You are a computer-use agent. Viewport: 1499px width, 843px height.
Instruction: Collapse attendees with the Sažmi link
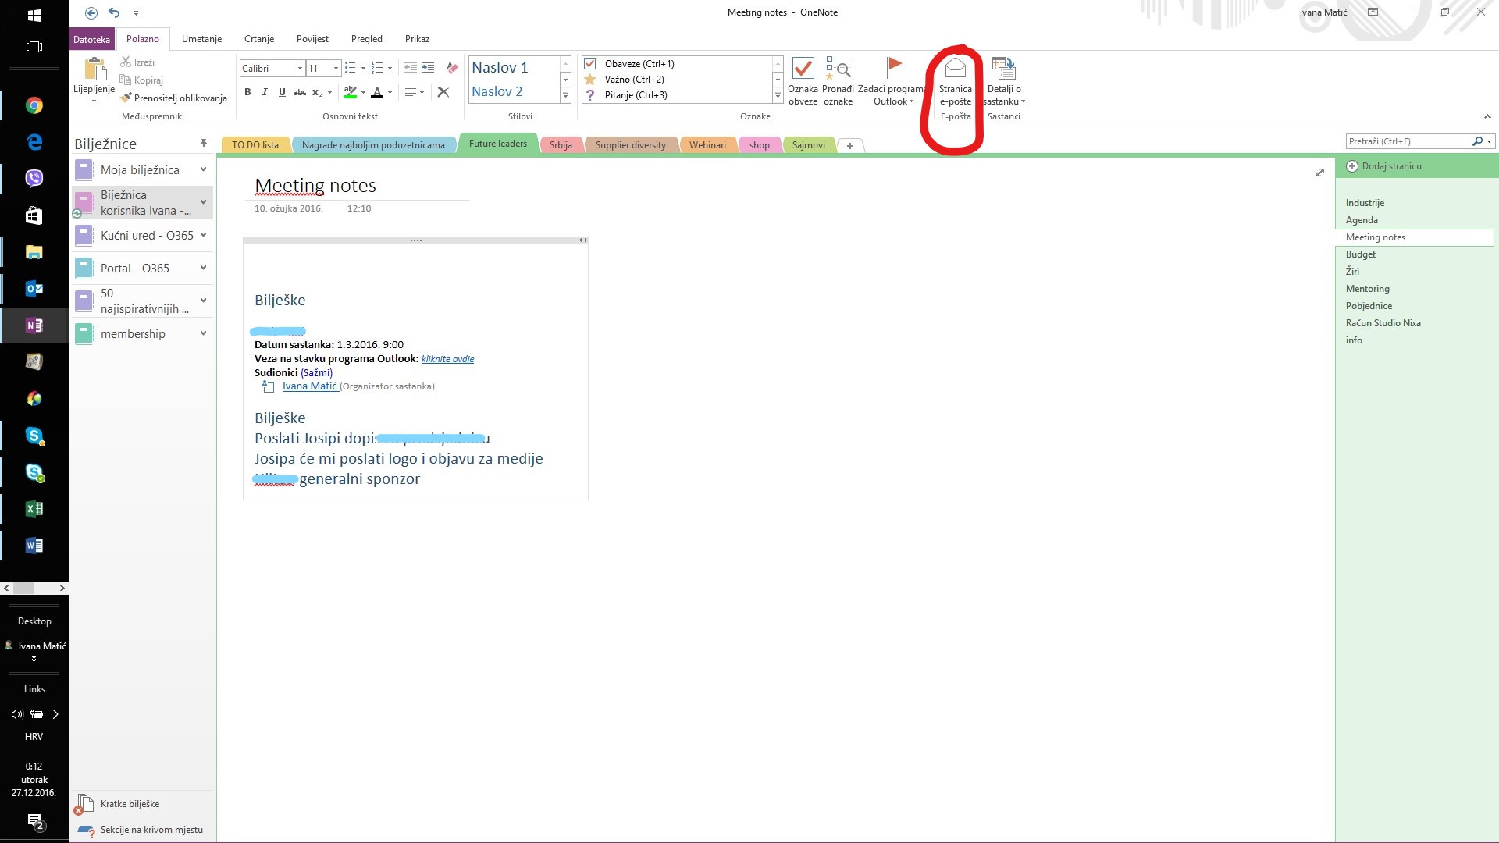pyautogui.click(x=316, y=373)
